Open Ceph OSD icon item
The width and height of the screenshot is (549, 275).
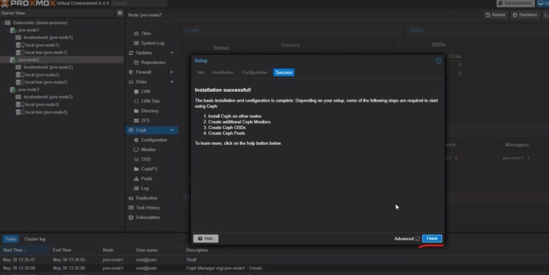(136, 159)
